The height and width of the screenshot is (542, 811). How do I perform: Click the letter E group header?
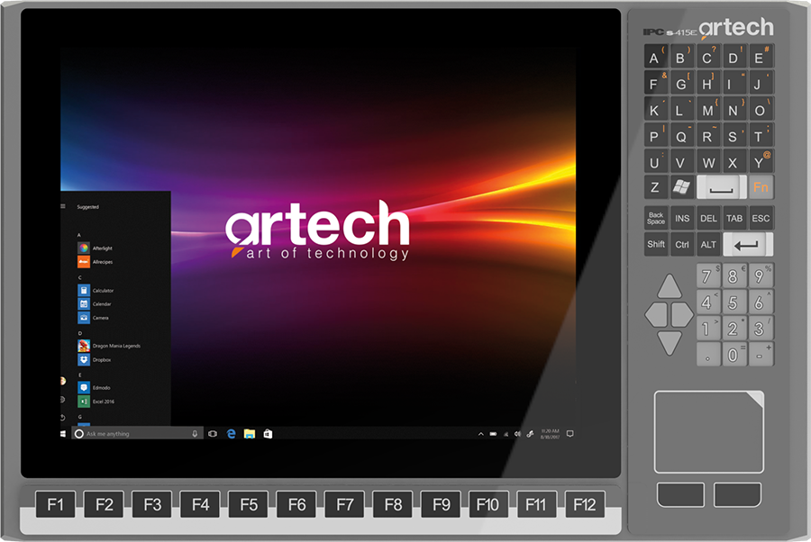coord(79,375)
